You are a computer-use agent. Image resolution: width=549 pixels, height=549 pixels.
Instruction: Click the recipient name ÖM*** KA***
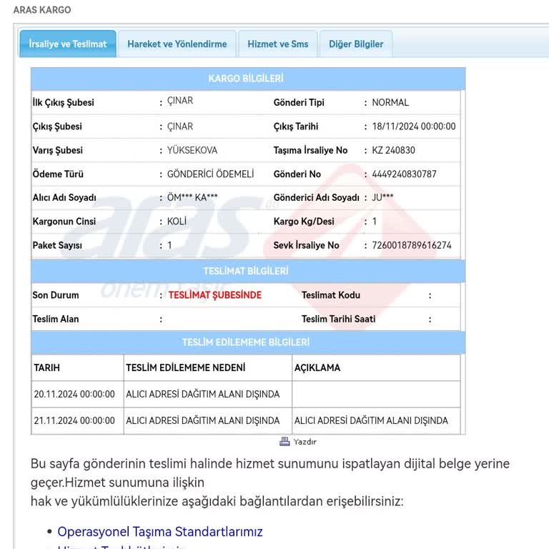coord(192,197)
